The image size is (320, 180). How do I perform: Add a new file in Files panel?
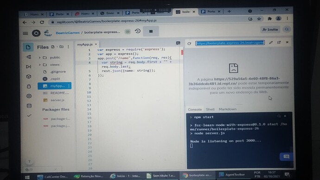[x=53, y=47]
